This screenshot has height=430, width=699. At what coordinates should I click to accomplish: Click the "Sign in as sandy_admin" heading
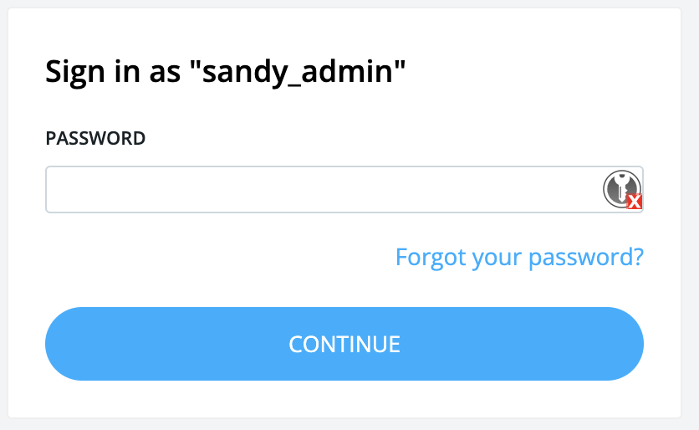(x=225, y=72)
